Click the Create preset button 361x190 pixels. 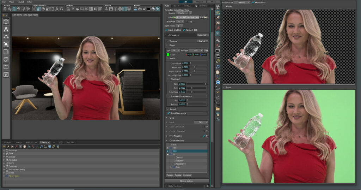(x=170, y=175)
